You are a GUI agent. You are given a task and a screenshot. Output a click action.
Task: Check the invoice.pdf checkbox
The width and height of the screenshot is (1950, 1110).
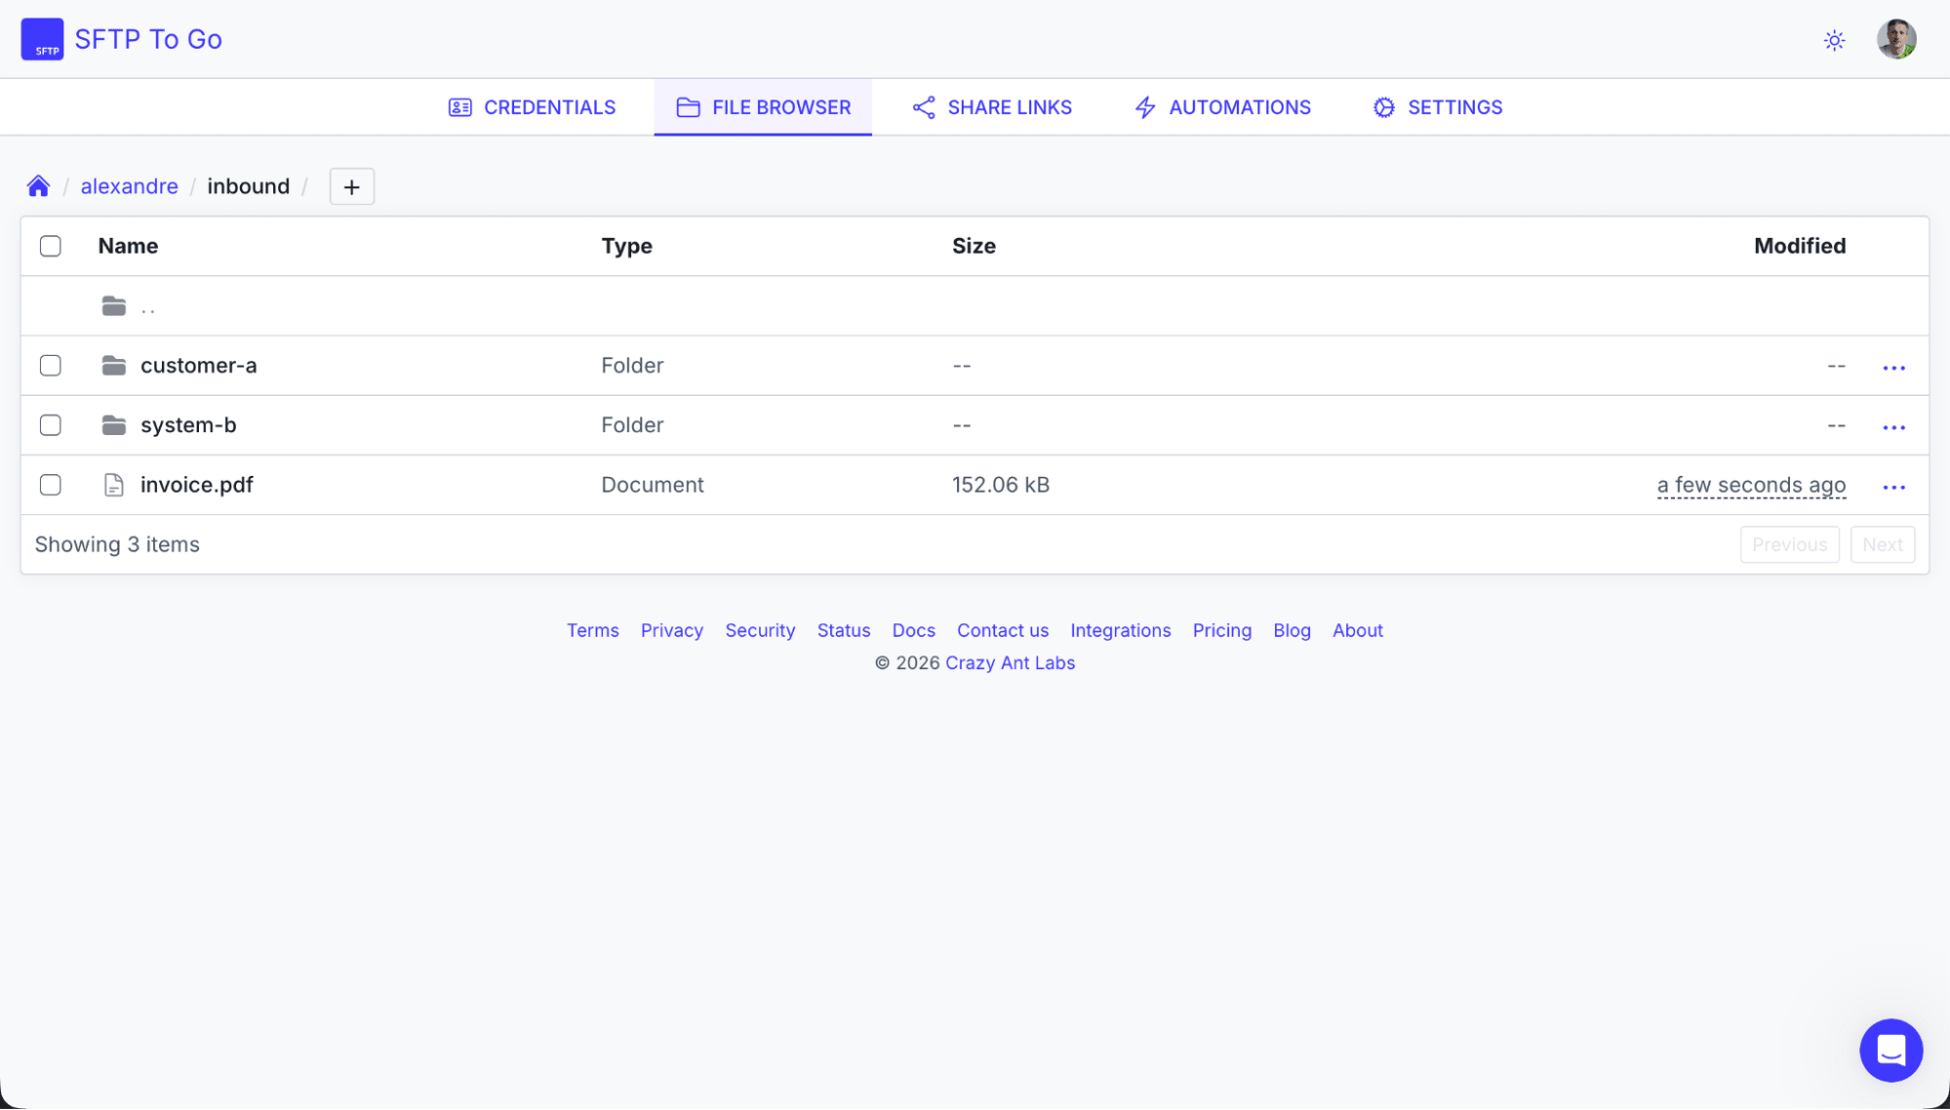point(51,485)
